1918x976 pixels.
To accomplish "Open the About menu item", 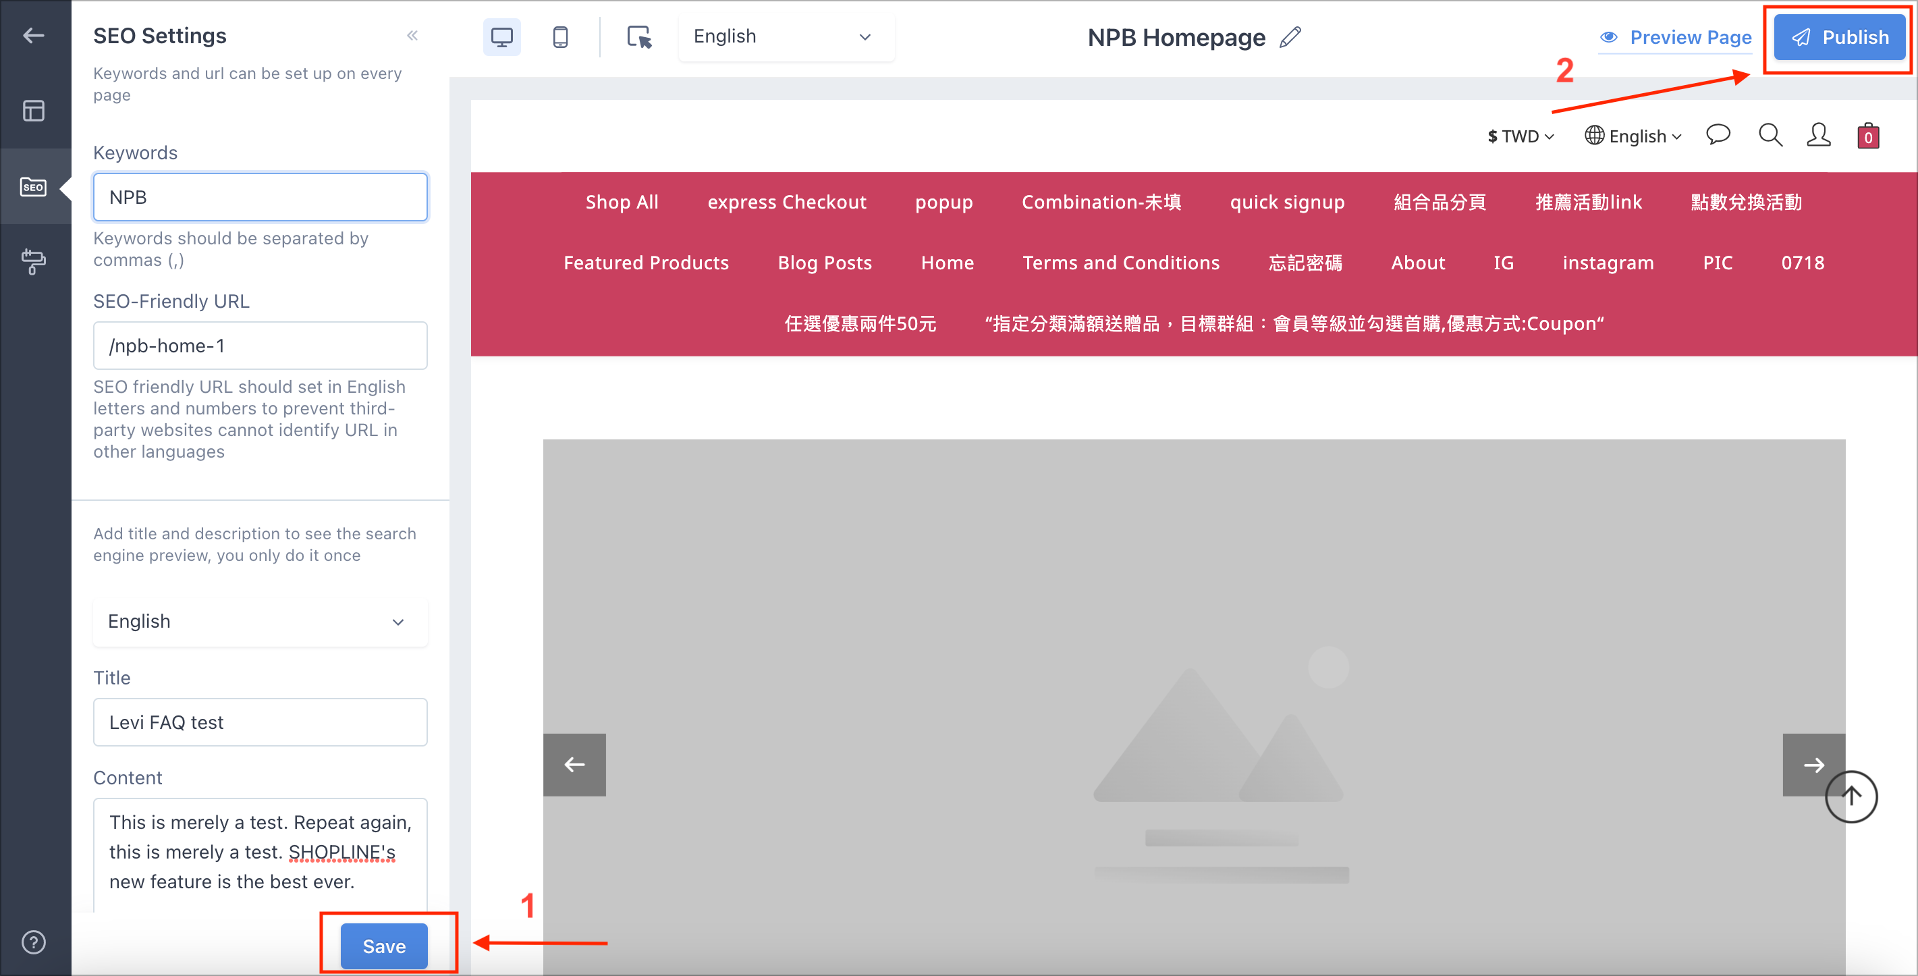I will coord(1418,263).
